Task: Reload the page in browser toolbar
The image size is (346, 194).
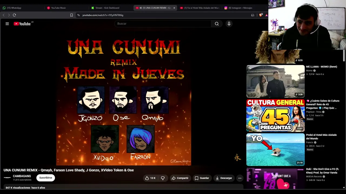Action: (x=14, y=15)
